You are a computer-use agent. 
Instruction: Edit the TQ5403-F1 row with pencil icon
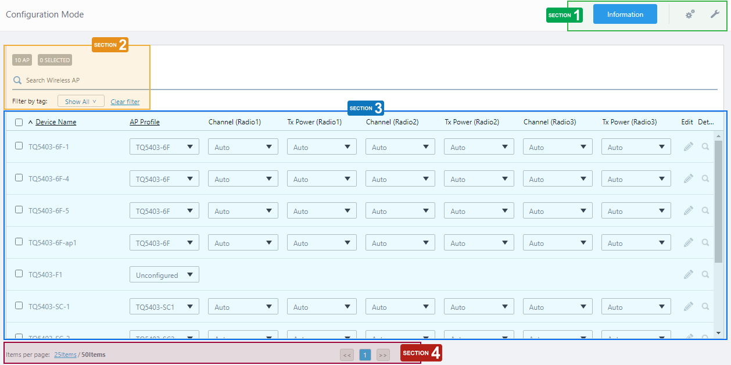coord(689,275)
